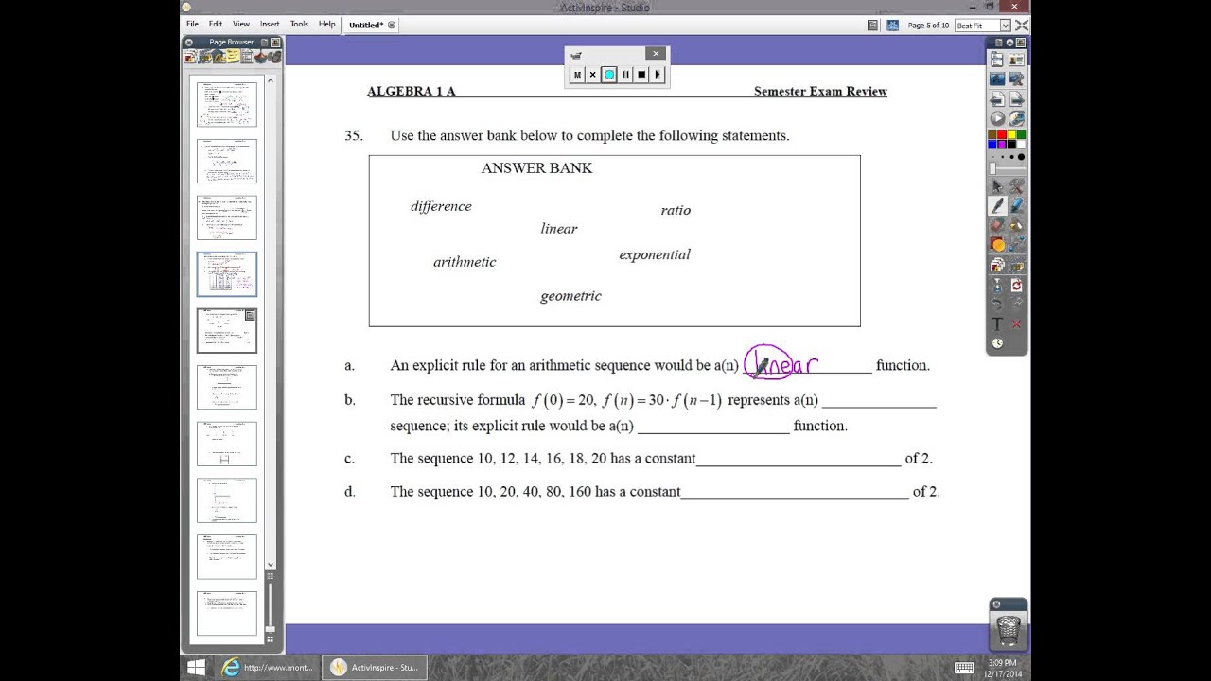Open the Action Browser icon

pos(261,57)
